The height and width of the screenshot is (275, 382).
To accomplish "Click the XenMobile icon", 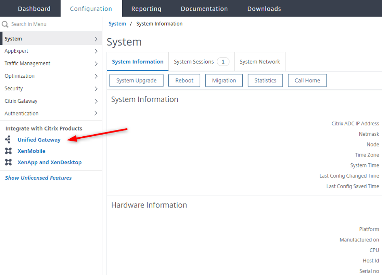I will [8, 151].
